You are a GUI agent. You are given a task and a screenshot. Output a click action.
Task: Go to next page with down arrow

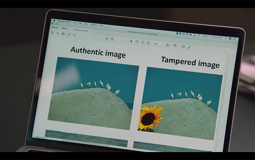(112, 39)
